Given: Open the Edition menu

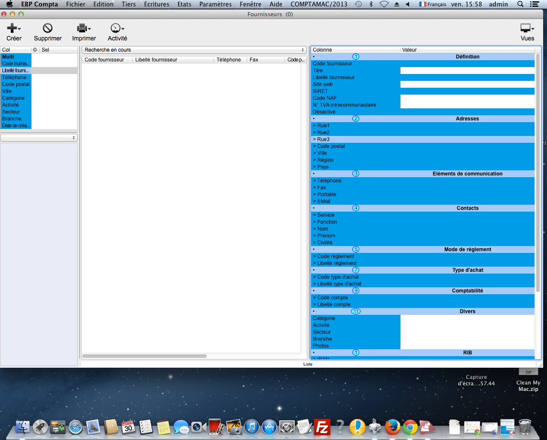Looking at the screenshot, I should [x=104, y=4].
